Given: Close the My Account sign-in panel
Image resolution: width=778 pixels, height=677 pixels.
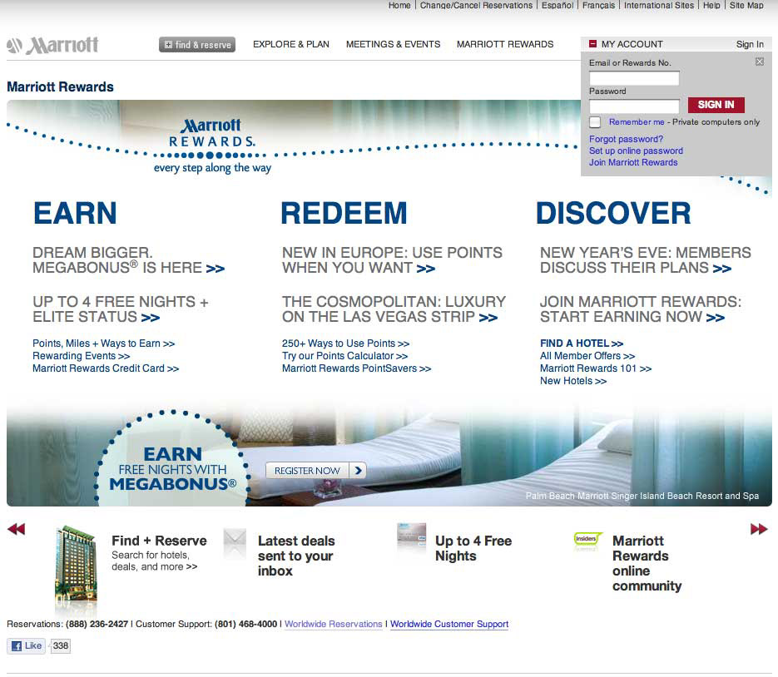Looking at the screenshot, I should click(x=759, y=62).
